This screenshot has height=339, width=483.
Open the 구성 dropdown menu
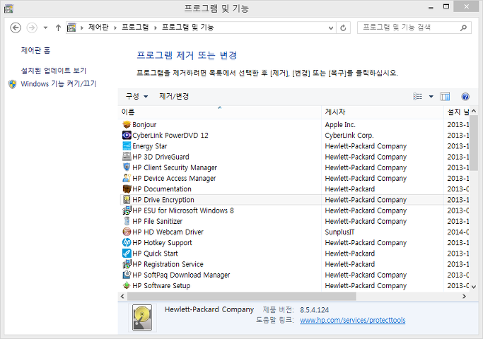point(136,97)
